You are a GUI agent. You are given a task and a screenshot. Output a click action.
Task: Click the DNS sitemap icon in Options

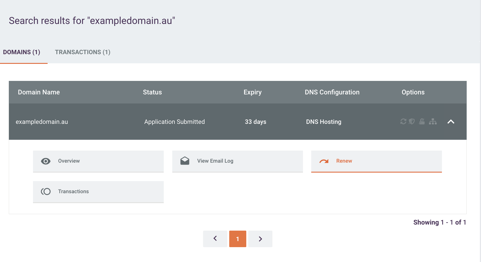[x=433, y=121]
